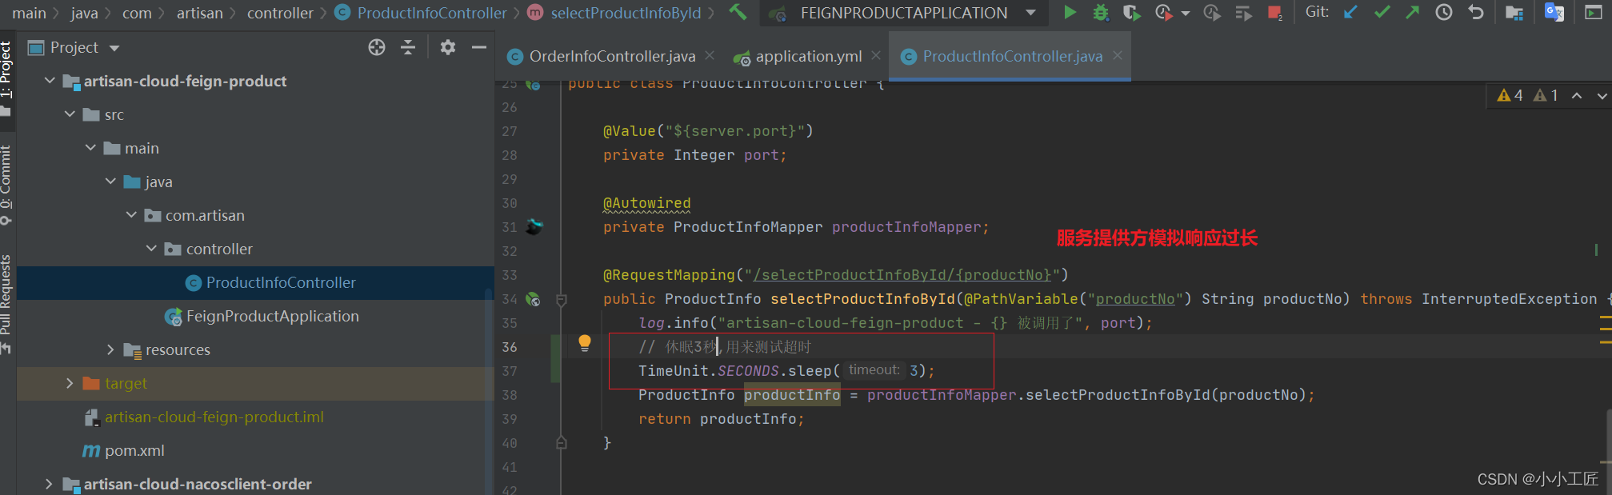This screenshot has height=495, width=1612.
Task: Build project using the hammer icon
Action: pos(738,13)
